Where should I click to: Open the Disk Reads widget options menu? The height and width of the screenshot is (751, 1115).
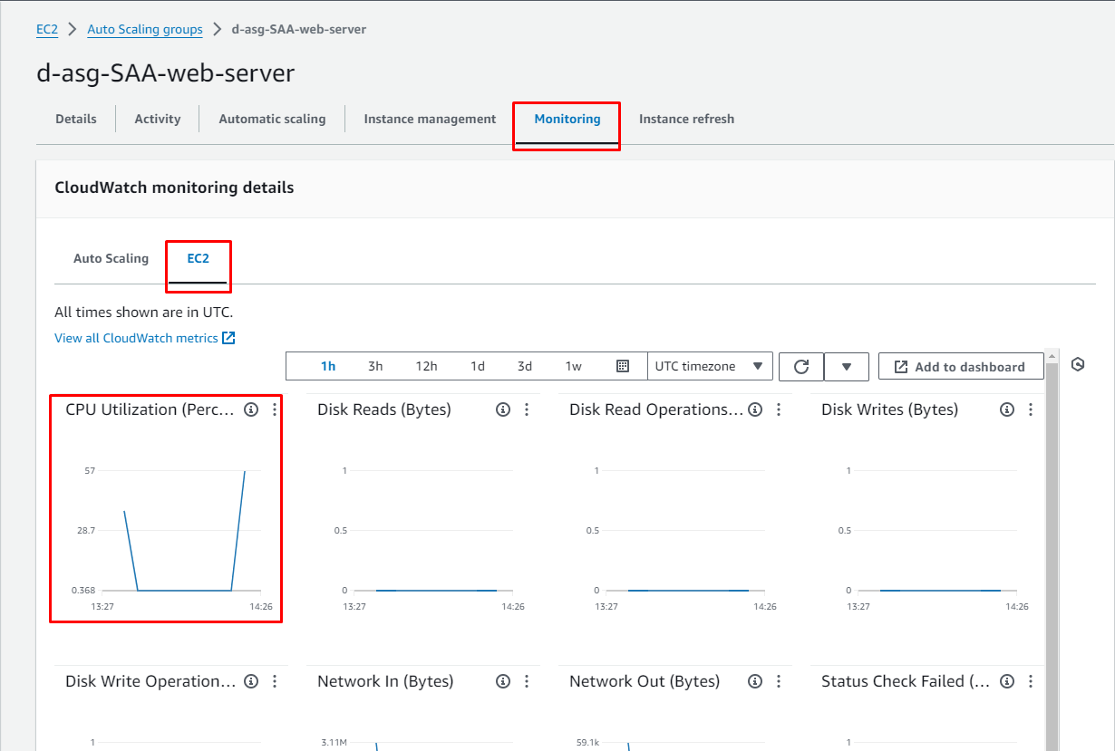(x=527, y=409)
